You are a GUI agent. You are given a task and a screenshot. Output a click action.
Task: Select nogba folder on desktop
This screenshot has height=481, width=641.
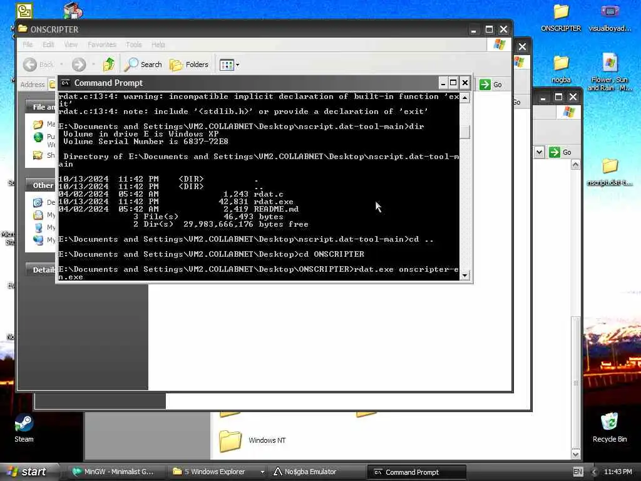[561, 69]
